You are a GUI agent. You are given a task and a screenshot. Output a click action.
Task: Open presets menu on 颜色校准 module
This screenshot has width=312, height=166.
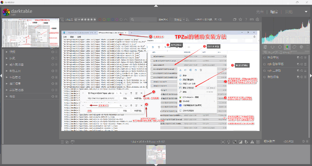(305, 77)
